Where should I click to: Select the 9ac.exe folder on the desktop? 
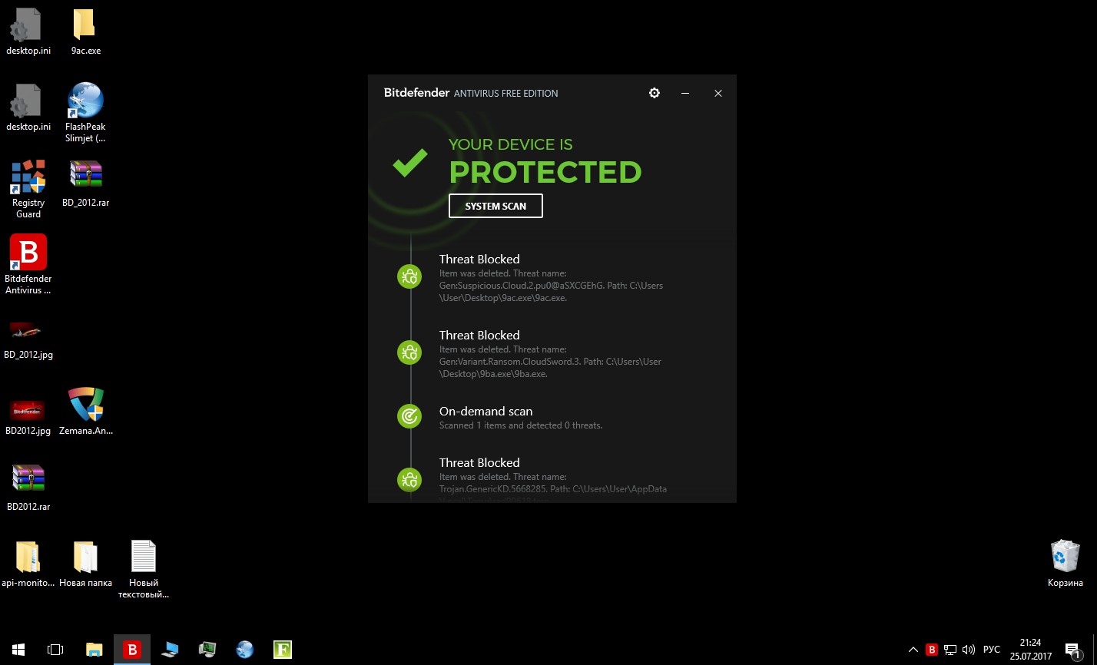pos(85,31)
